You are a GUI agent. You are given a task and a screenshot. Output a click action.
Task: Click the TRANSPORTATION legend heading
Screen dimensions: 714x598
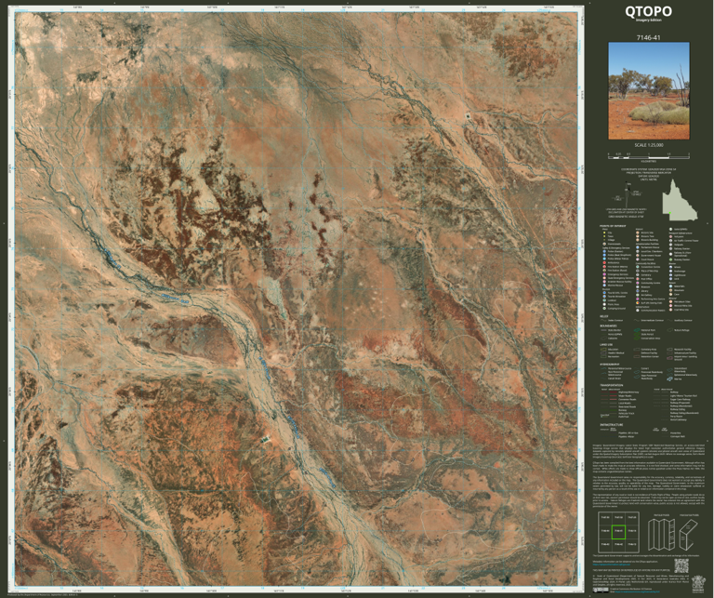(x=612, y=385)
